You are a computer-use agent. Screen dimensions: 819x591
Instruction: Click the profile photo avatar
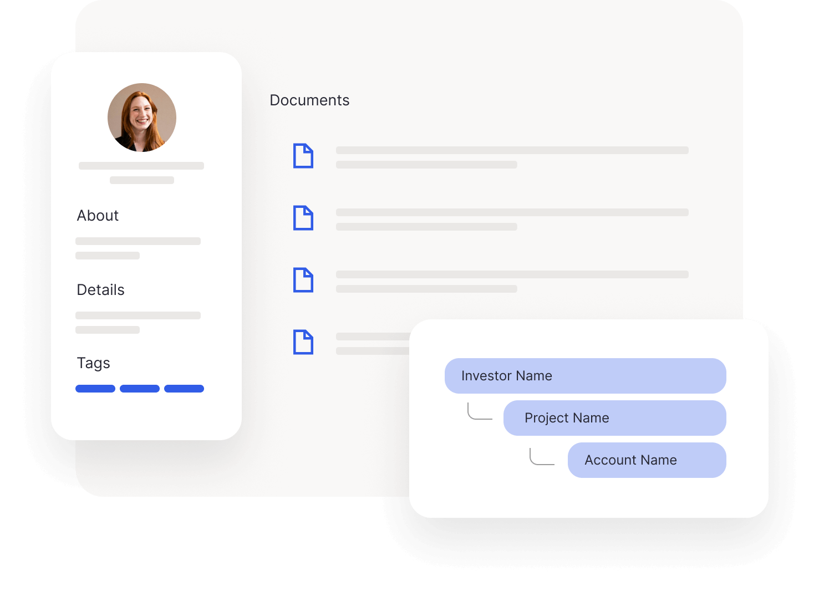point(142,118)
